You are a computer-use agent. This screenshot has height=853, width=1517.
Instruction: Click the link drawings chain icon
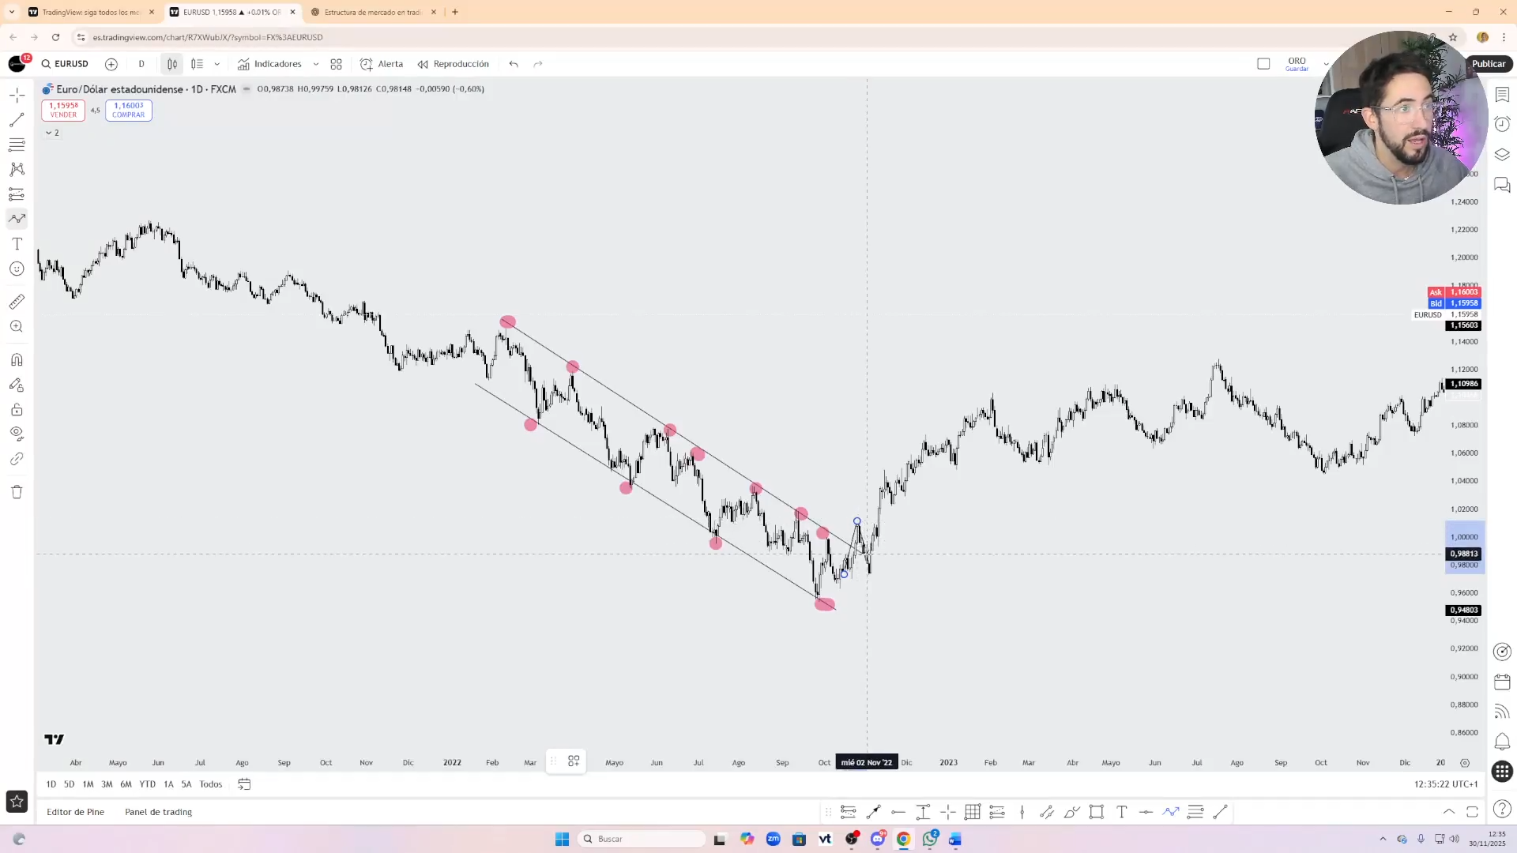click(17, 459)
